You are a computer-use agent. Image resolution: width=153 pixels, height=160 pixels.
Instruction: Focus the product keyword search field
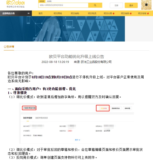click(63, 5)
